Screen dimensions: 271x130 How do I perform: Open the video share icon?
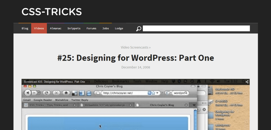point(247,82)
